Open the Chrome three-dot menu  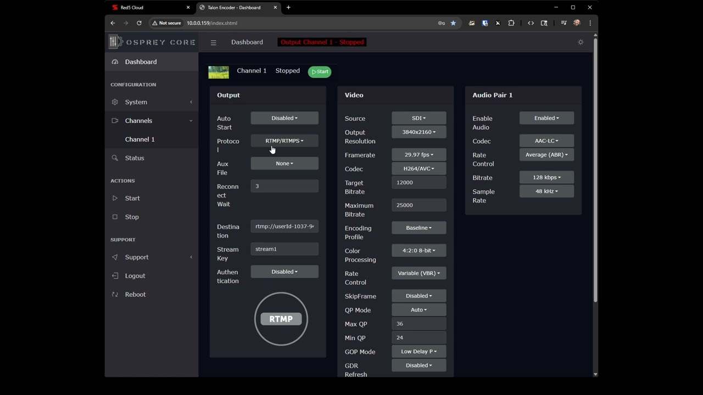point(590,23)
